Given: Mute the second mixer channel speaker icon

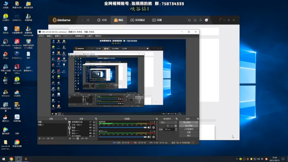Looking at the screenshot, I should point(149,137).
